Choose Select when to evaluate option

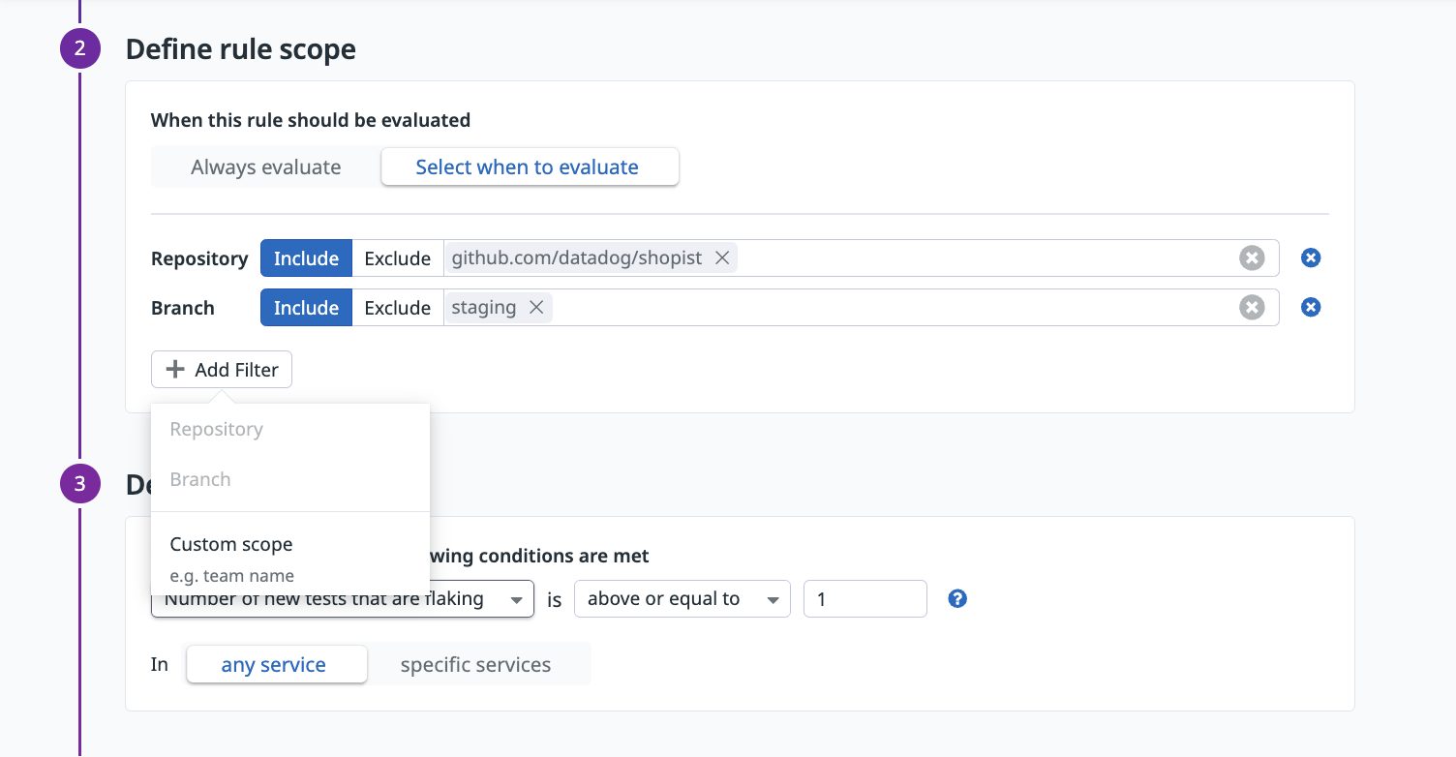click(528, 167)
